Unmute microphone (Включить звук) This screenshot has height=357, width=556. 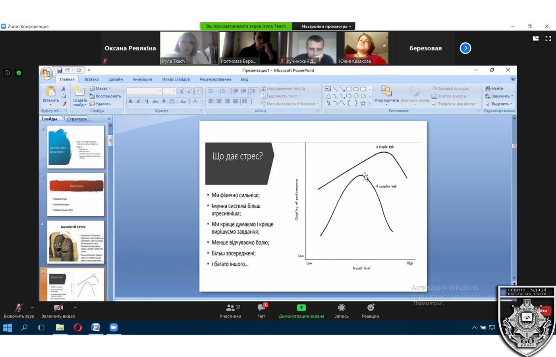pyautogui.click(x=18, y=311)
